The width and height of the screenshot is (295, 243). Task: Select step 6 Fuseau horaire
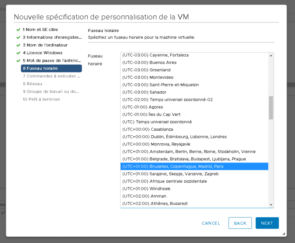coord(51,68)
